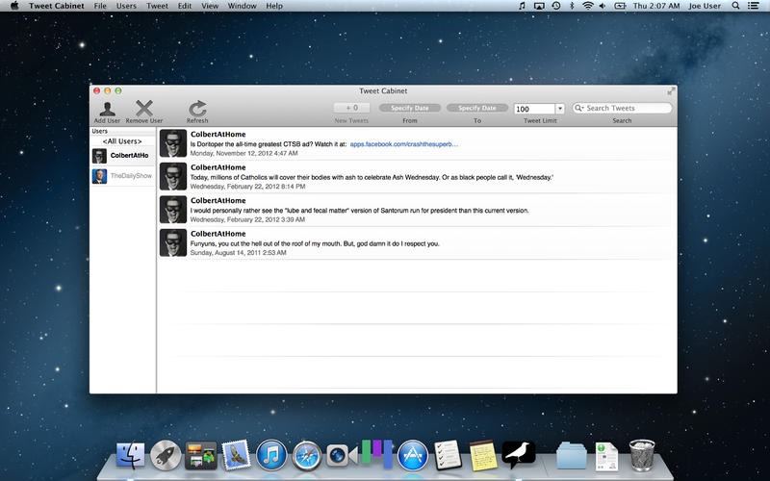Image resolution: width=770 pixels, height=481 pixels.
Task: Click the date Sunday, August 14, 2011 2:53 AM
Action: click(238, 253)
